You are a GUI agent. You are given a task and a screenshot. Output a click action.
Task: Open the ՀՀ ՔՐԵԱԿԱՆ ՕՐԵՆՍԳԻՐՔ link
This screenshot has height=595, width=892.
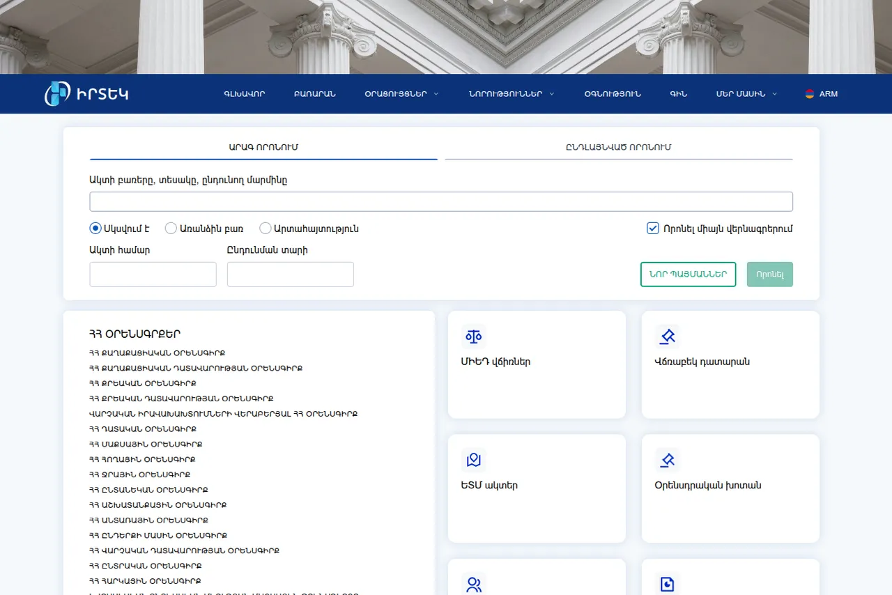(143, 384)
